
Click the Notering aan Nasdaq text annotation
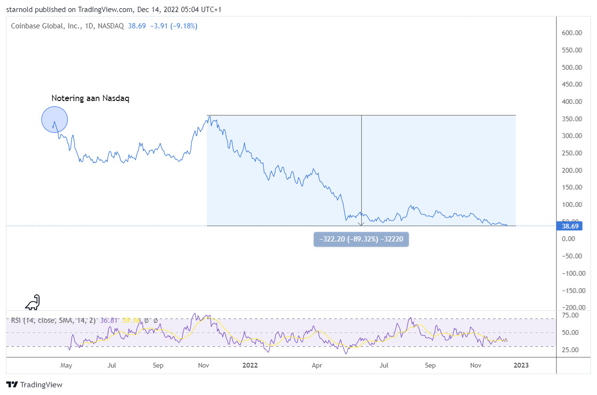point(90,98)
